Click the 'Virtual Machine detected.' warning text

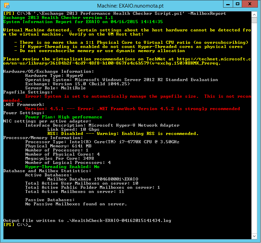tap(38, 30)
